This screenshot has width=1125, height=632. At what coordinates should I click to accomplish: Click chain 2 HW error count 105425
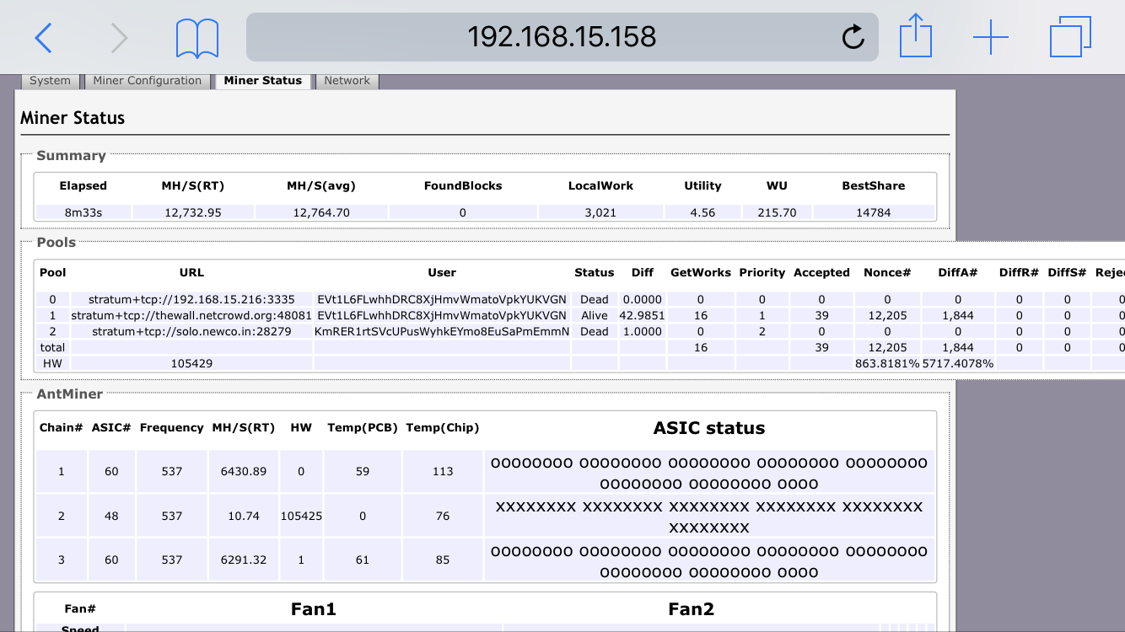(x=301, y=516)
